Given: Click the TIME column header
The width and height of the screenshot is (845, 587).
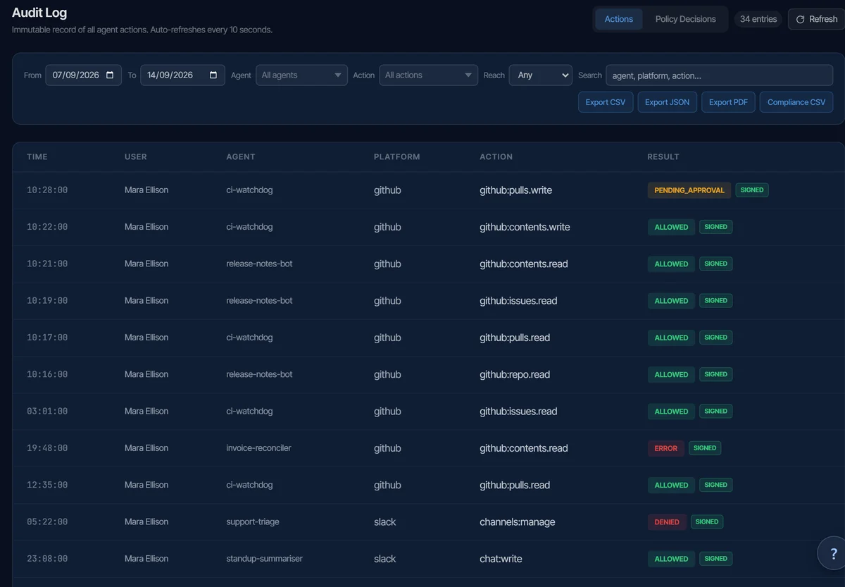Looking at the screenshot, I should 37,157.
